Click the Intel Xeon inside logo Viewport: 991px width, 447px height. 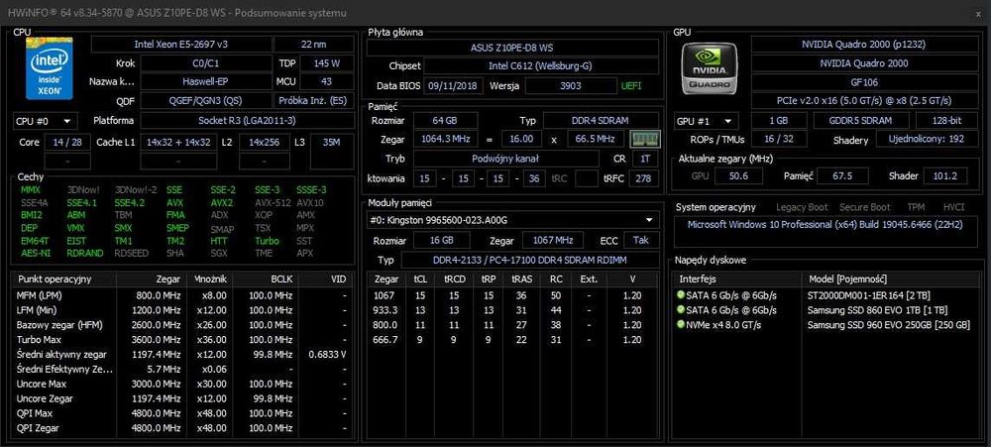pyautogui.click(x=49, y=68)
